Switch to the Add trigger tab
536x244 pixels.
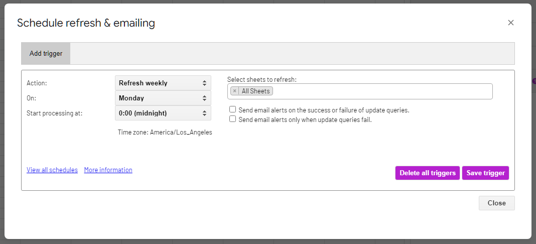coord(46,53)
